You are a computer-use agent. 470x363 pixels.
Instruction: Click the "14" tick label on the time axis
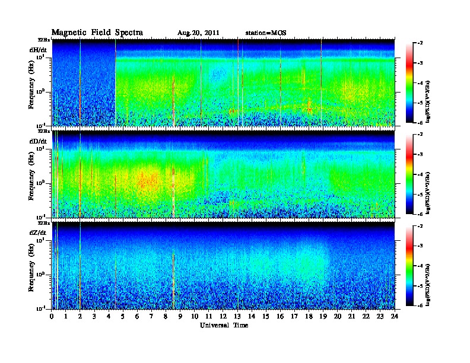252,317
